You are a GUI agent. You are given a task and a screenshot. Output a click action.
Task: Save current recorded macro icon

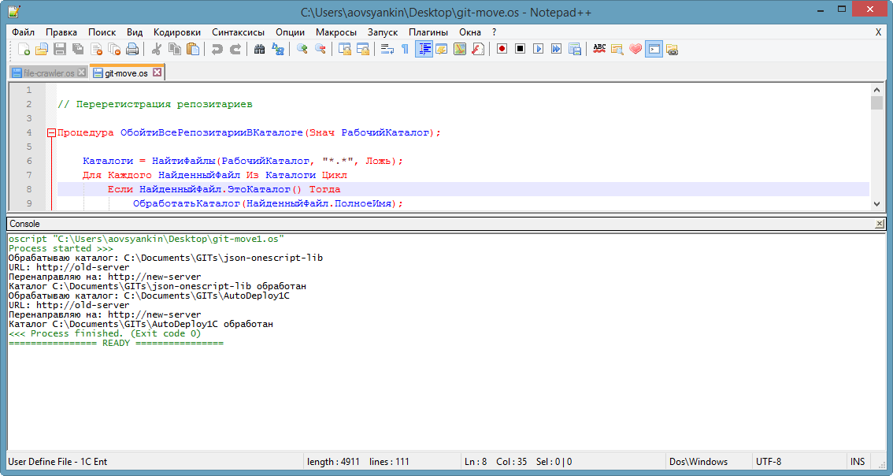coord(575,50)
